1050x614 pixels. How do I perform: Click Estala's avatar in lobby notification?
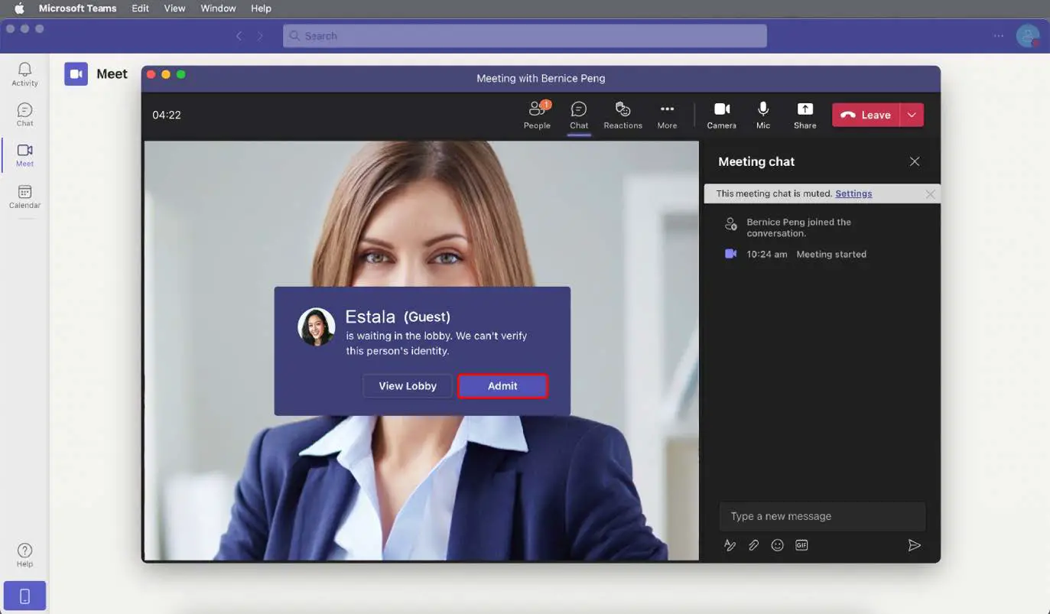click(317, 327)
